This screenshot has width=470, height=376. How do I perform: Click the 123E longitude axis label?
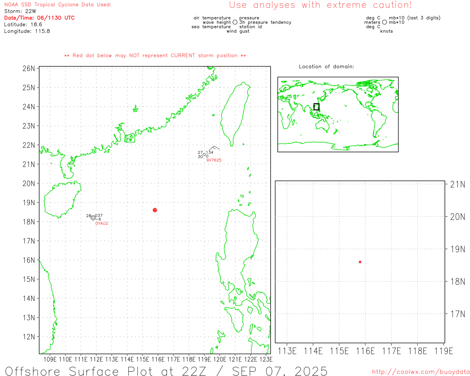click(266, 359)
